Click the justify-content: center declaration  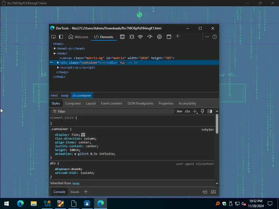tap(77, 146)
